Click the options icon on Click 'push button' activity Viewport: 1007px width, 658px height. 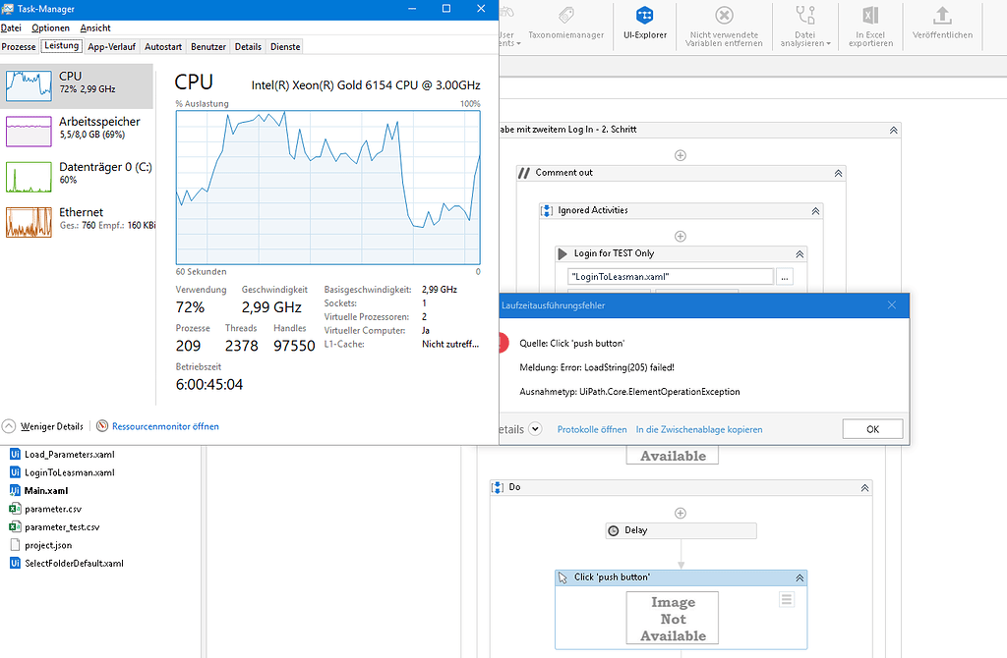point(786,599)
